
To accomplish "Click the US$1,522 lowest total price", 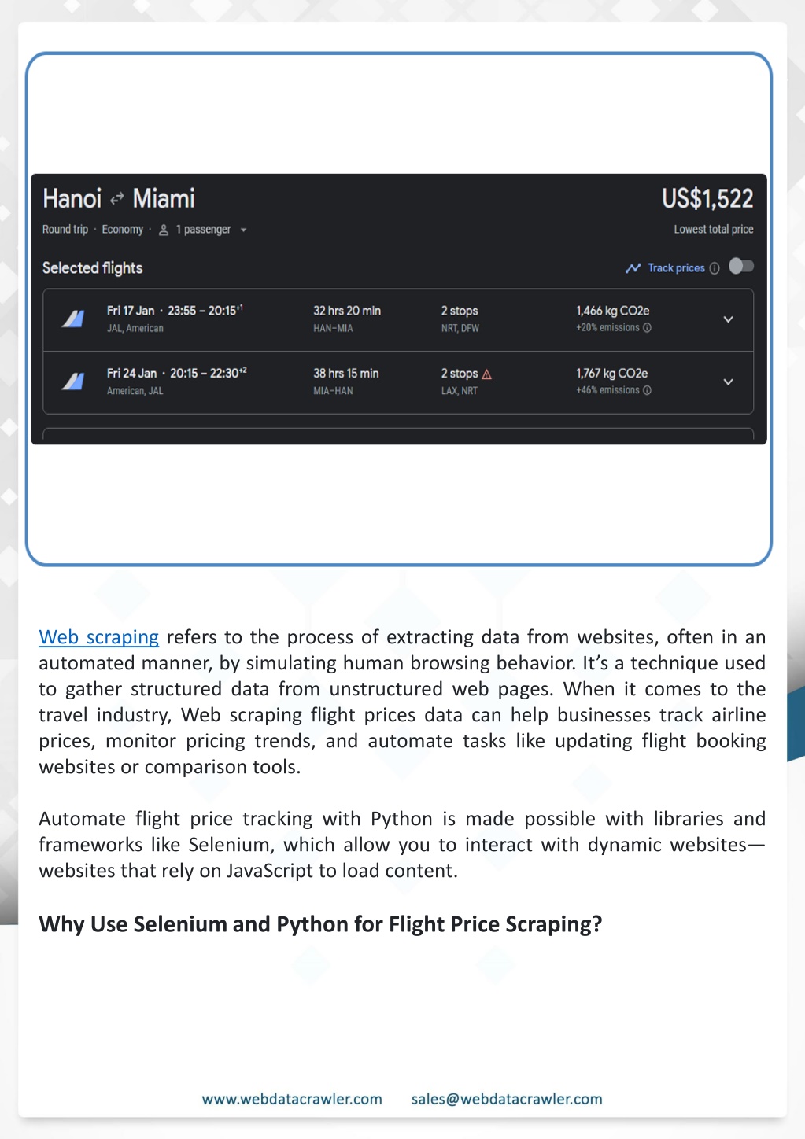I will [x=707, y=198].
